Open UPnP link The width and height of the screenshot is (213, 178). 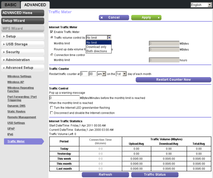(11, 129)
